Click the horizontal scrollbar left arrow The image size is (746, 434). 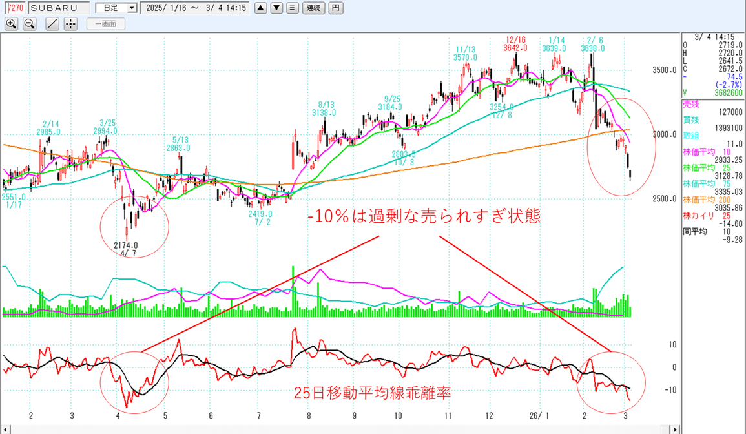point(4,429)
